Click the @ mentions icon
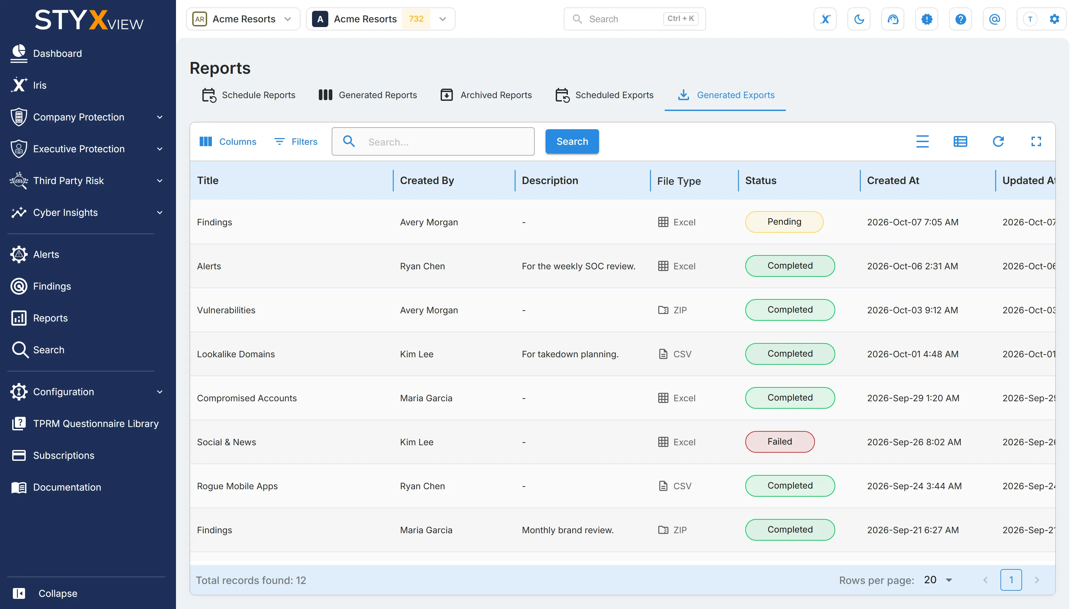This screenshot has height=609, width=1083. click(994, 19)
